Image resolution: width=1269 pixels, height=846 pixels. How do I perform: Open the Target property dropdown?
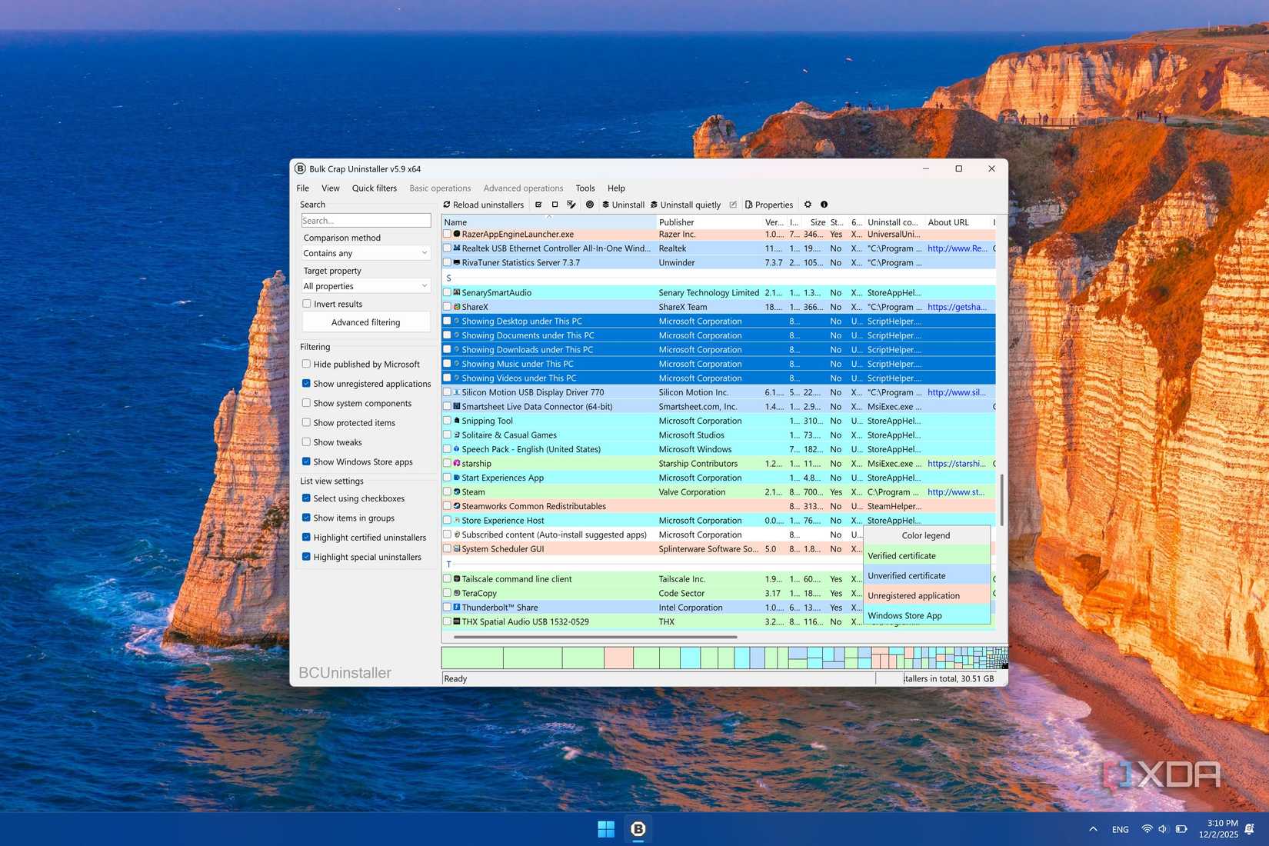[366, 286]
